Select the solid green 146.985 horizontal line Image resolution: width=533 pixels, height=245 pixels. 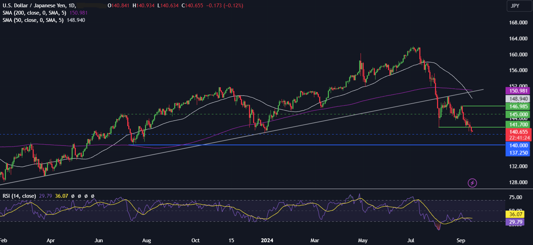coord(483,106)
